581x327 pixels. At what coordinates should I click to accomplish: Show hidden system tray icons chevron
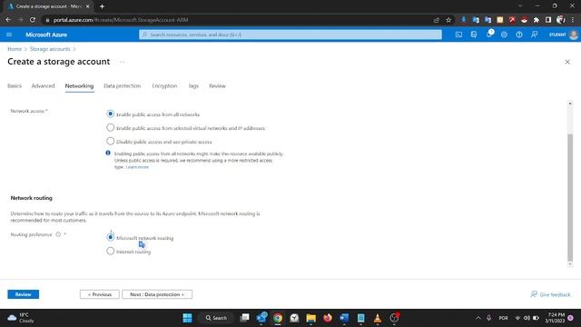[478, 318]
